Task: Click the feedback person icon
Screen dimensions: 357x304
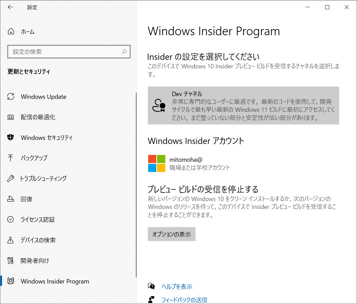Action: tap(151, 300)
